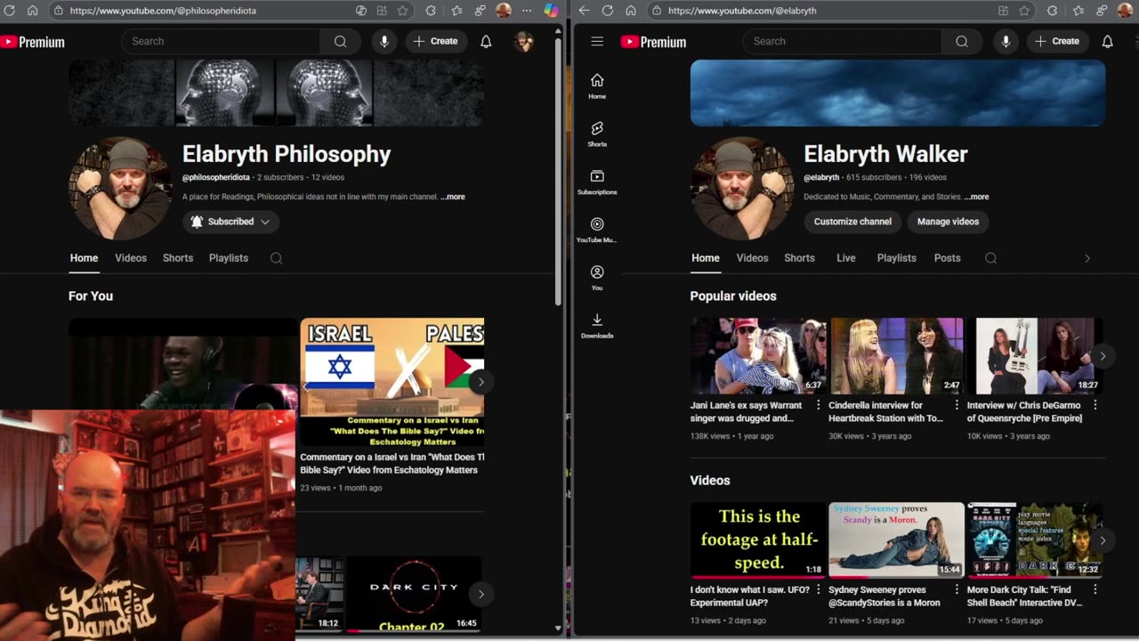Expand Elabryth Philosophy channel description with more
This screenshot has height=641, width=1139.
[453, 197]
